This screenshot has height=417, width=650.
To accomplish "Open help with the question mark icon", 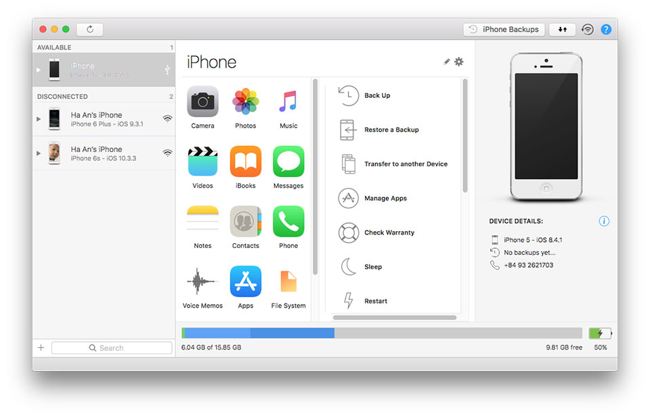I will (605, 29).
